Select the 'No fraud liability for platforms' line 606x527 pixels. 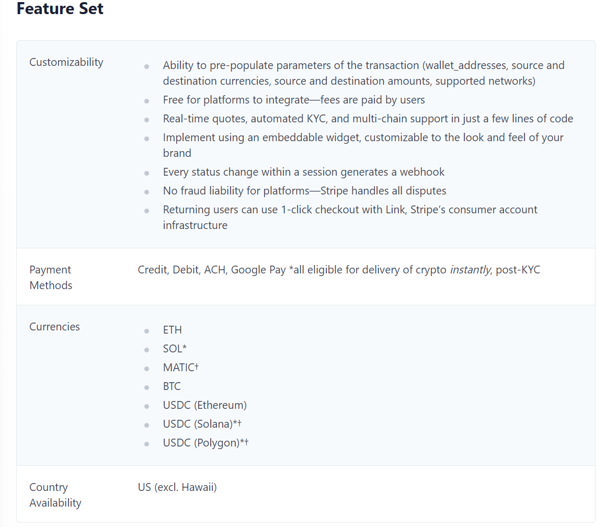[x=304, y=191]
